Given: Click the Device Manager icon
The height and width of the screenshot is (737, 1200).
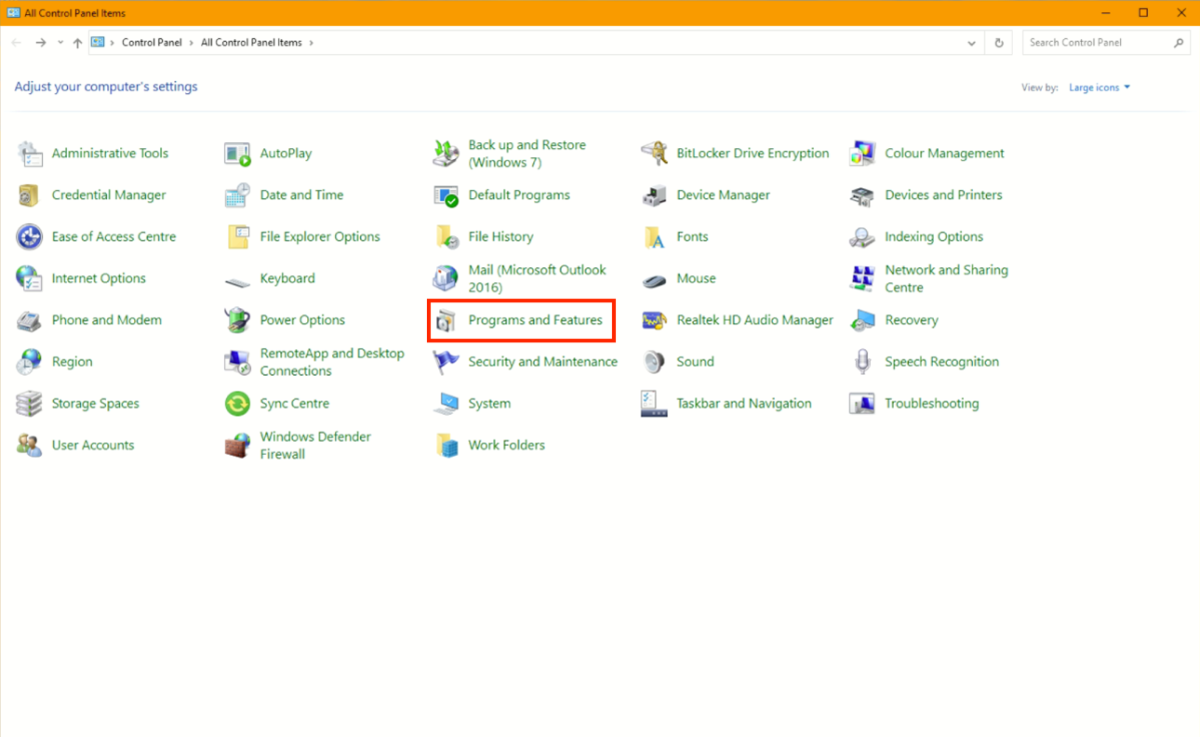Looking at the screenshot, I should [x=655, y=195].
